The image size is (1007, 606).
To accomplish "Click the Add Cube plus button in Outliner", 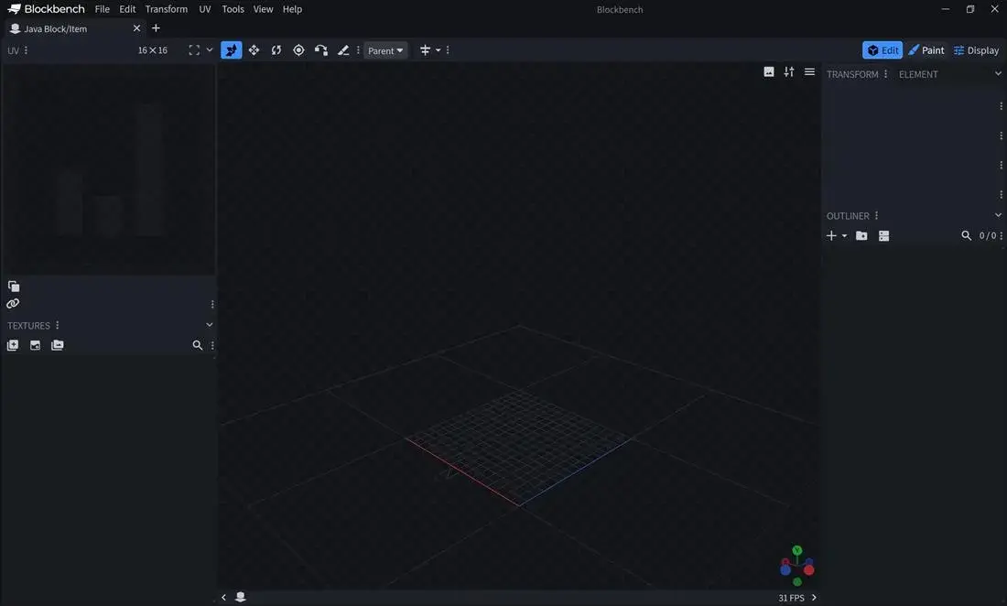I will [x=831, y=235].
